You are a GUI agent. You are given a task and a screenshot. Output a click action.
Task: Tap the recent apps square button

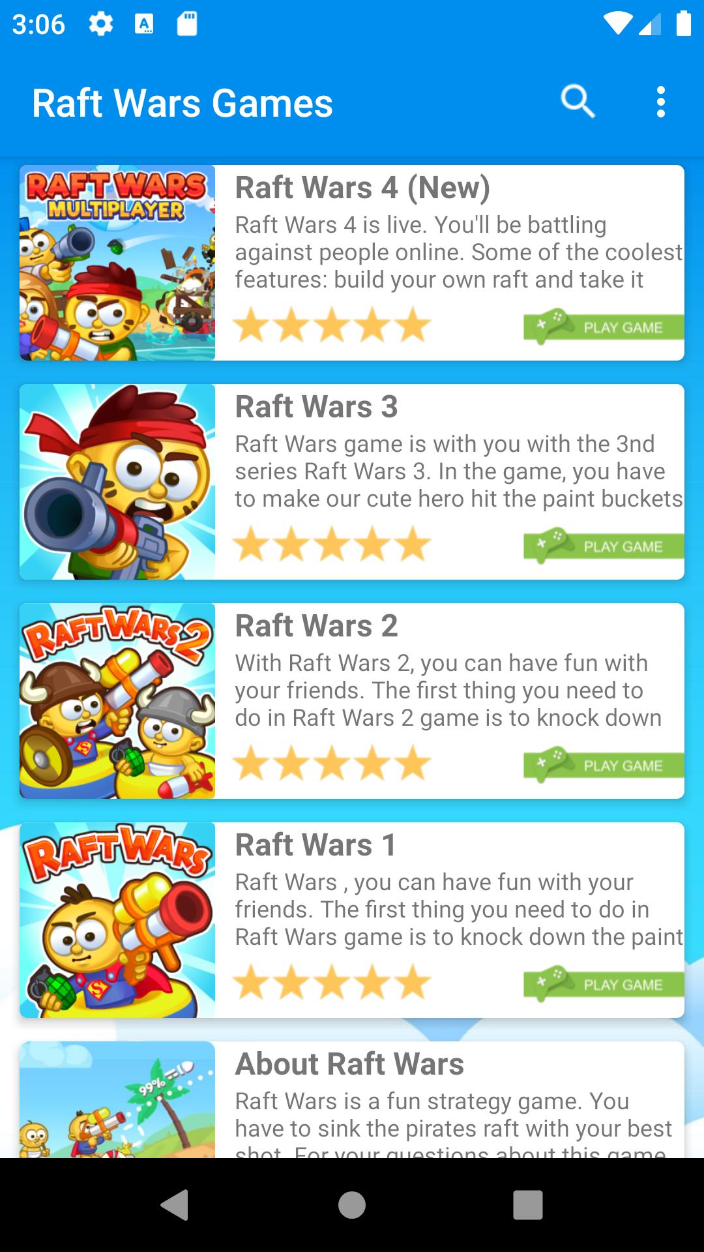point(528,1204)
